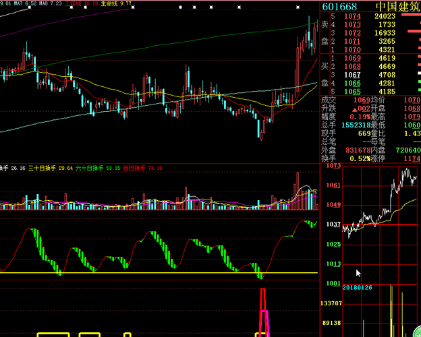This screenshot has height=337, width=421.
Task: Click the 总手 volume value 1552318
Action: (356, 125)
